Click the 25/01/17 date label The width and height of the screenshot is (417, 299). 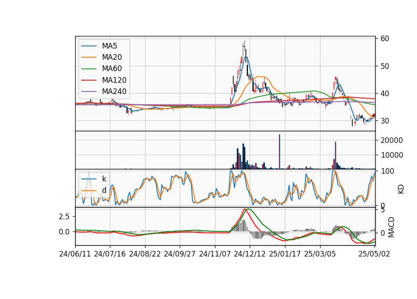tap(285, 254)
